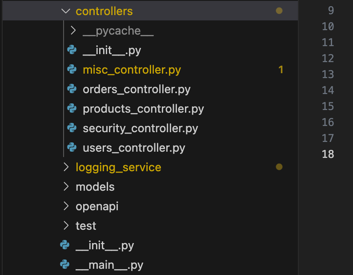Expand the logging_service folder

tap(66, 167)
